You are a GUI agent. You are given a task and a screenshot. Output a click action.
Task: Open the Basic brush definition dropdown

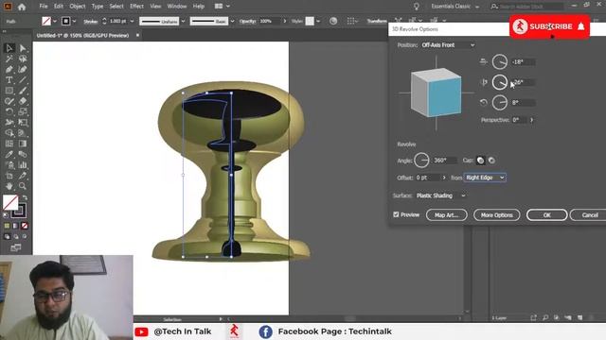click(x=232, y=21)
